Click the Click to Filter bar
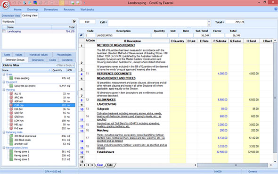The height and width of the screenshot is (174, 278). click(39, 65)
